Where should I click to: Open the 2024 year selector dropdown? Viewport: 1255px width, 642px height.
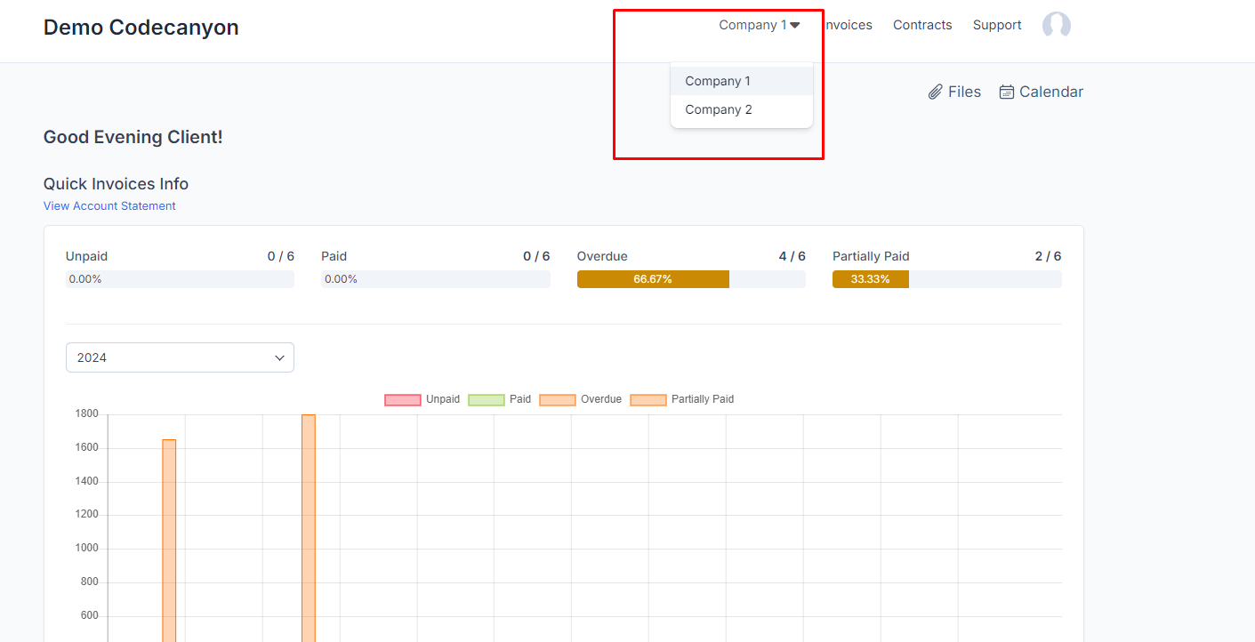click(180, 357)
